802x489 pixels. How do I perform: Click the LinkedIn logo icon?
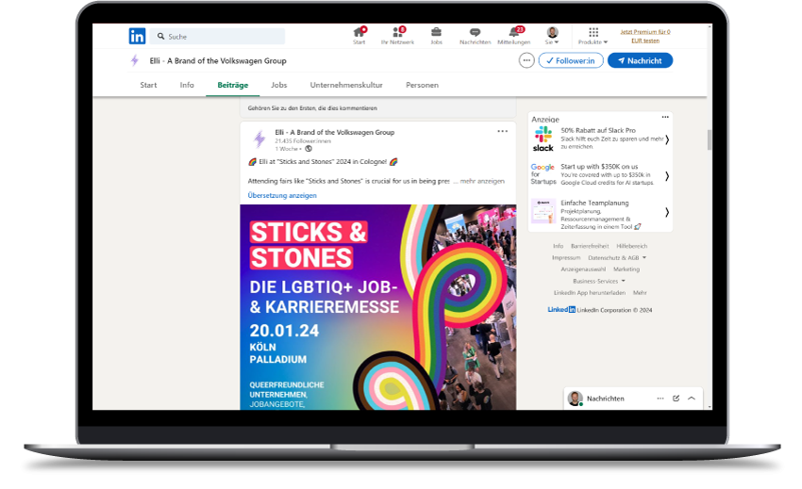tap(137, 37)
